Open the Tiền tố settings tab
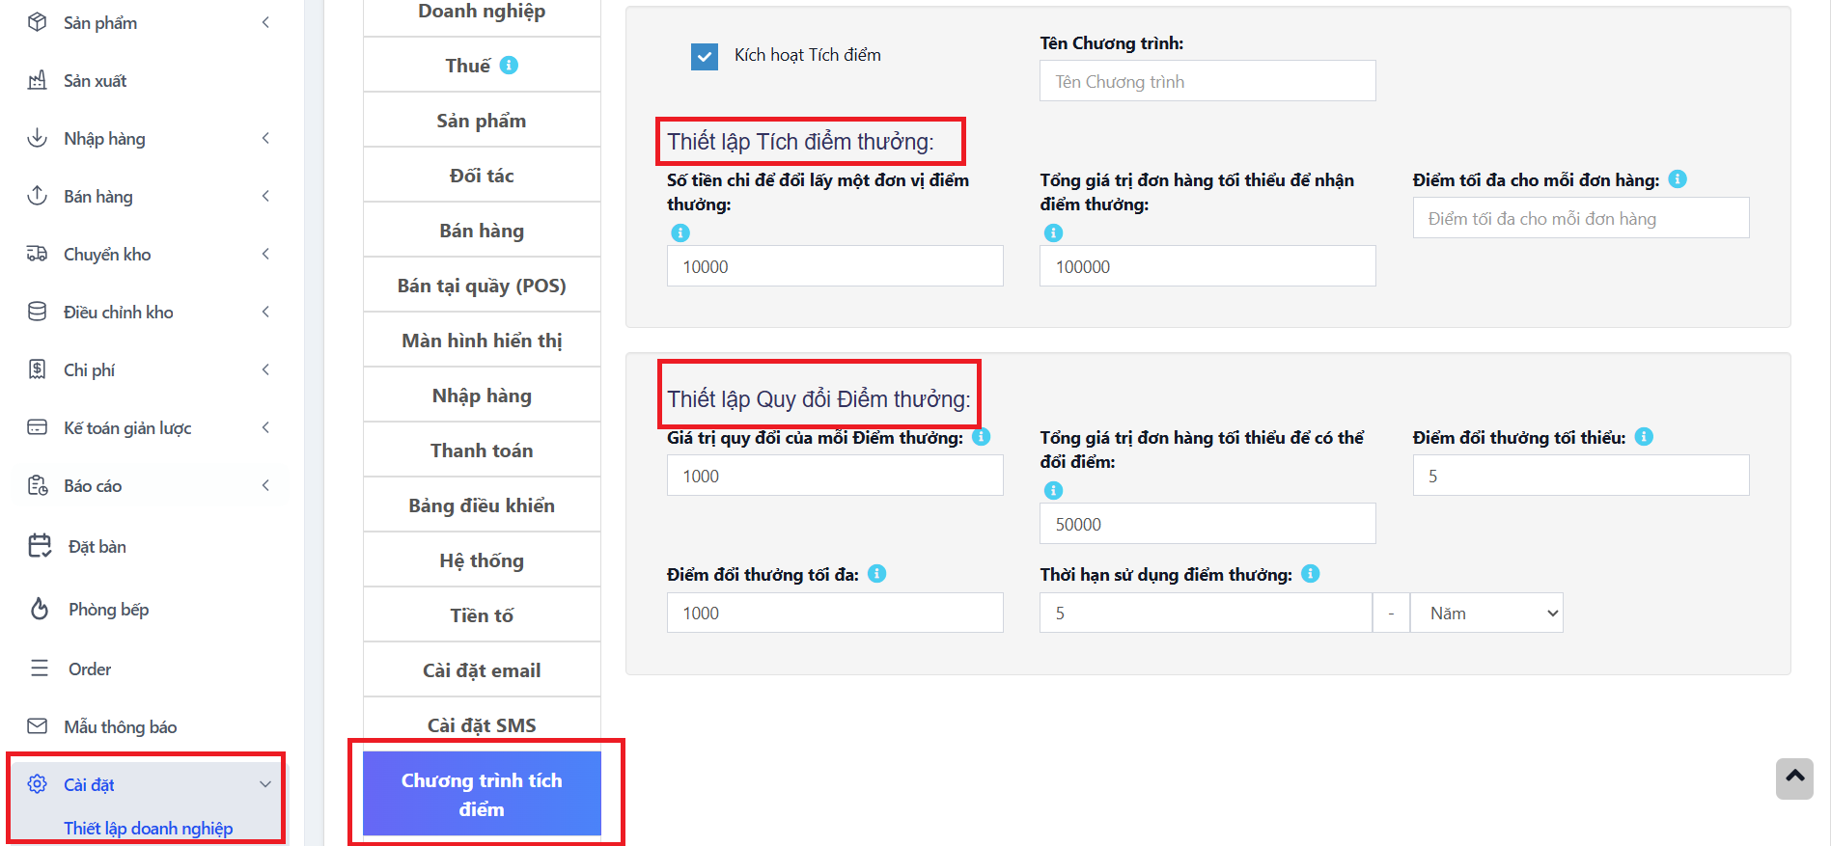The image size is (1831, 846). [482, 615]
